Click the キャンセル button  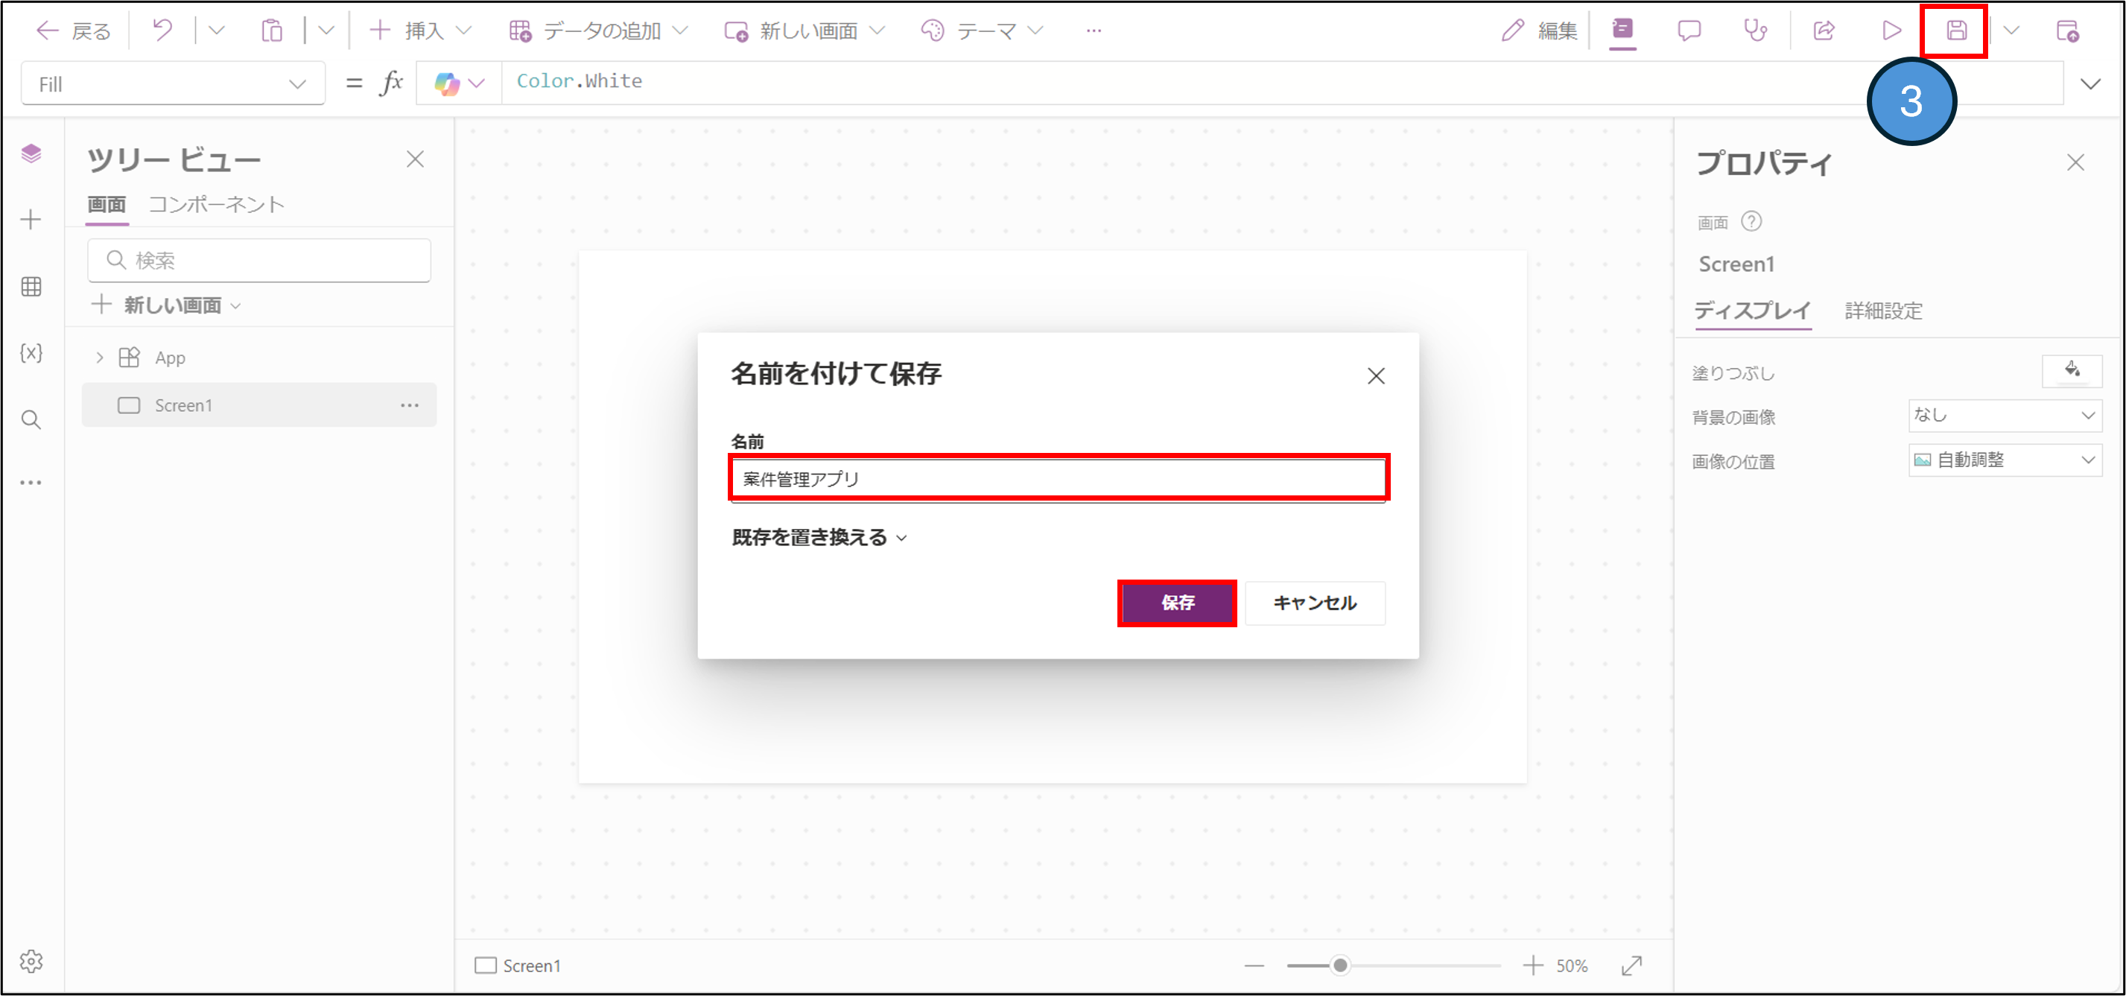click(1314, 603)
